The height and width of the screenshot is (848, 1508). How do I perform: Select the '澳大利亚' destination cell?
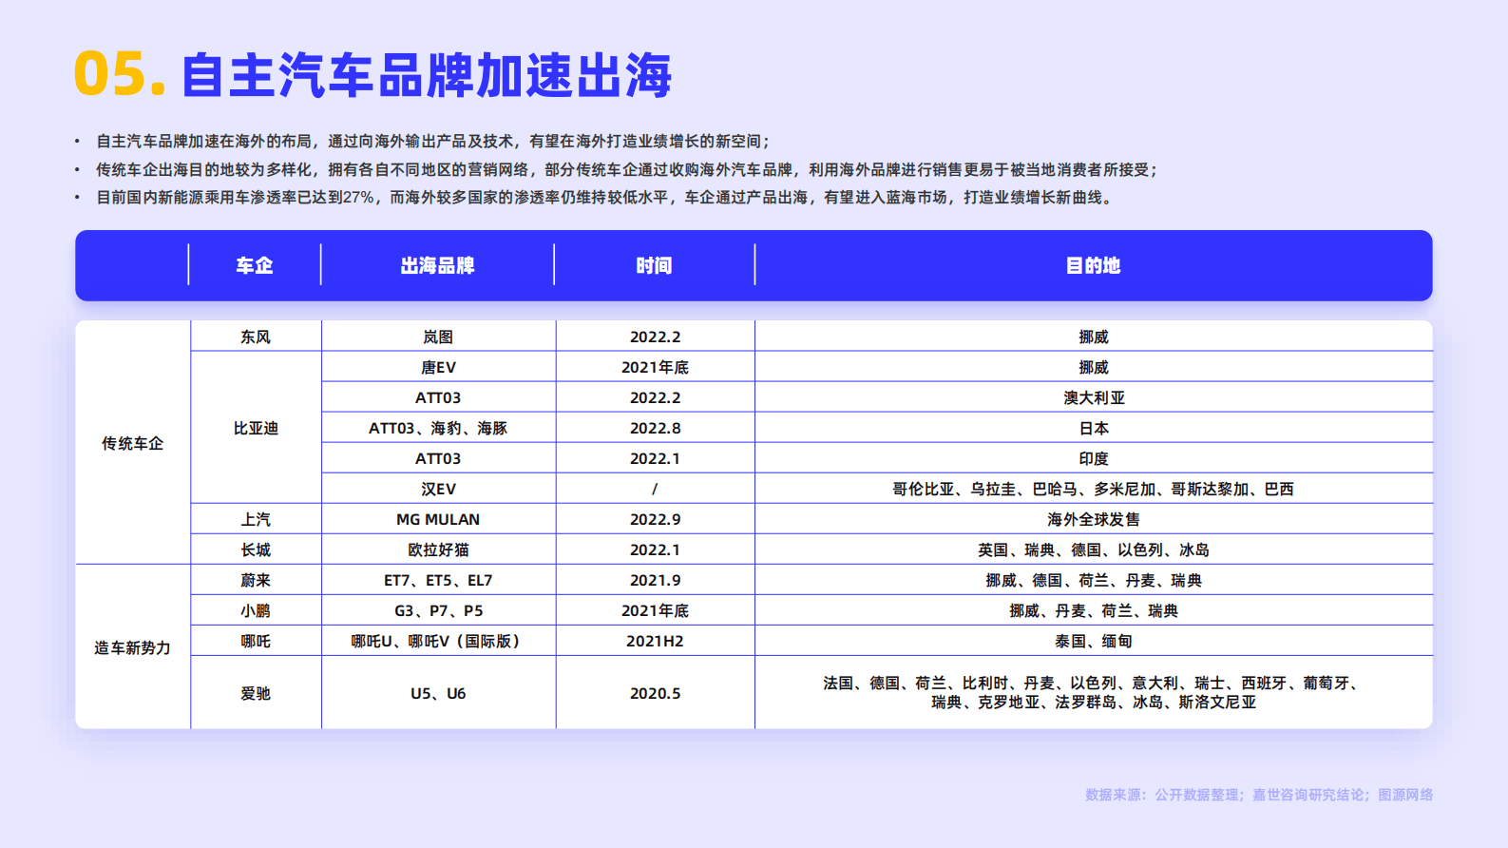pos(1093,397)
